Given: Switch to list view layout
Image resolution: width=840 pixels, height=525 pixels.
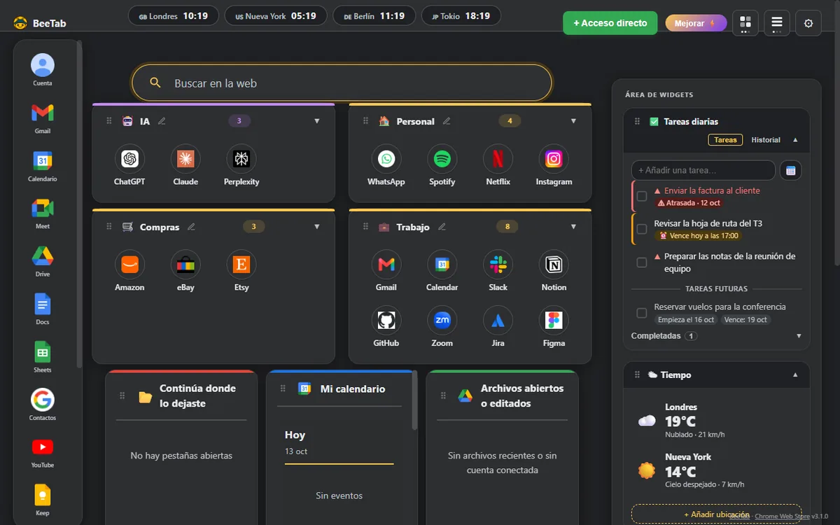Looking at the screenshot, I should tap(777, 23).
